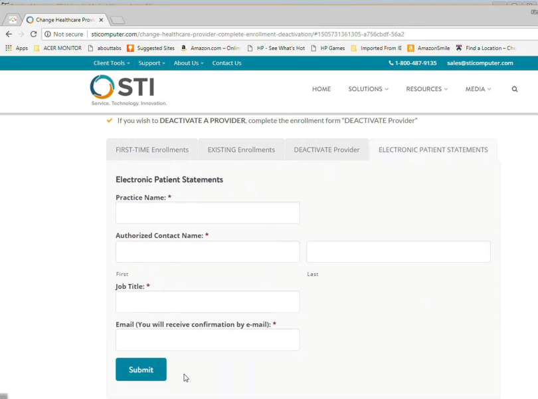Open the AmazonSmile bookmark
Image resolution: width=538 pixels, height=399 pixels.
[428, 49]
